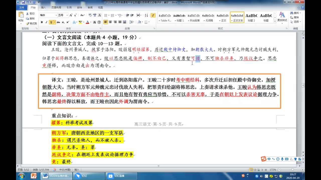Open the Change Case (Aa) dropdown
The width and height of the screenshot is (321, 180).
(x=83, y=15)
